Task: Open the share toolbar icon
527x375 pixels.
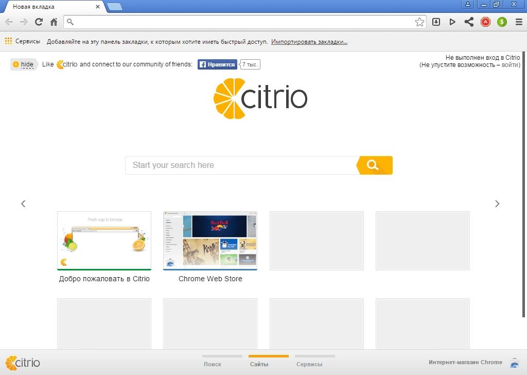Action: click(x=469, y=22)
